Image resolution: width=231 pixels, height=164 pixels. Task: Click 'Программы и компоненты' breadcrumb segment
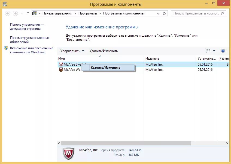(124, 13)
